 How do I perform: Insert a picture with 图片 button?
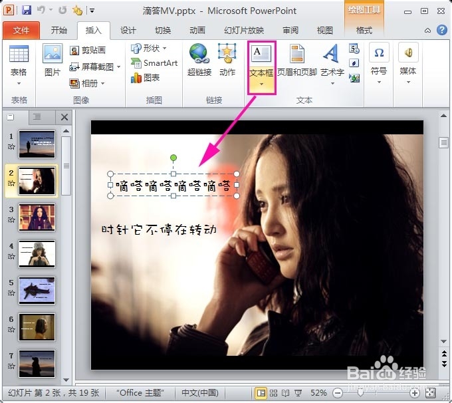tap(53, 60)
